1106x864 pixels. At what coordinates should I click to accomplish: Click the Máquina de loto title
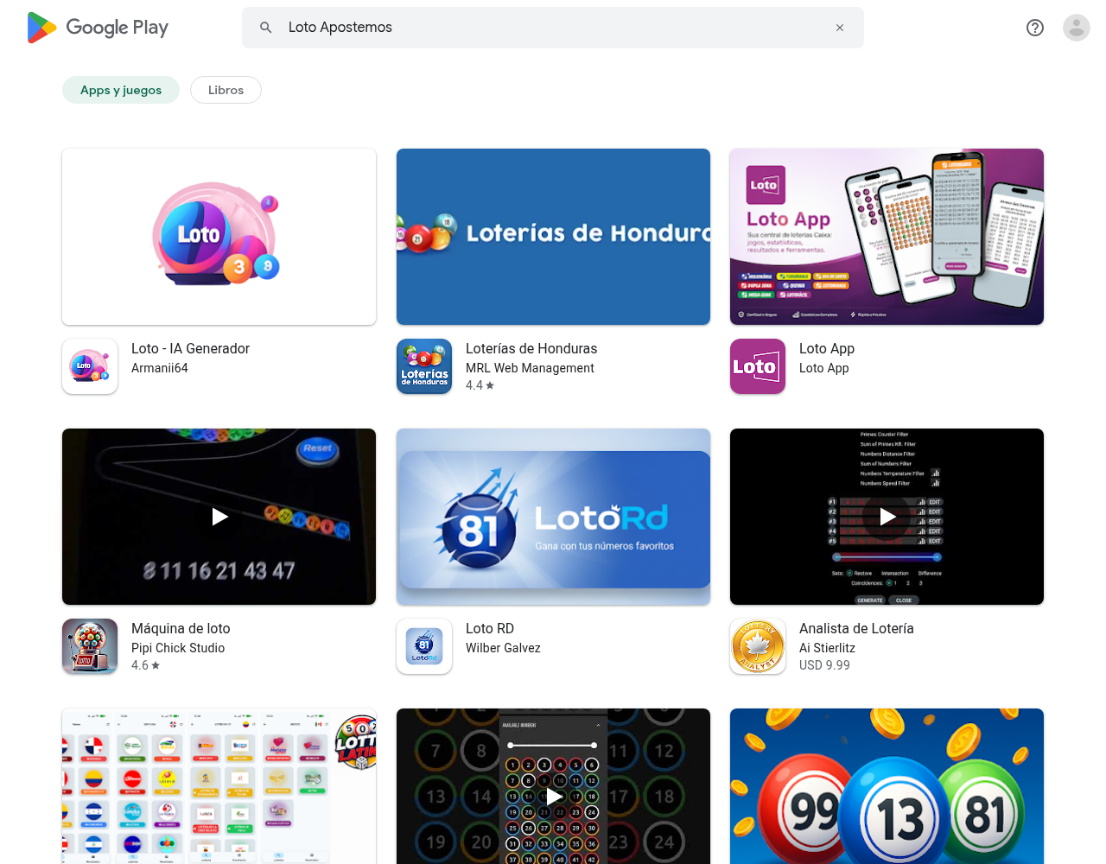pyautogui.click(x=181, y=628)
